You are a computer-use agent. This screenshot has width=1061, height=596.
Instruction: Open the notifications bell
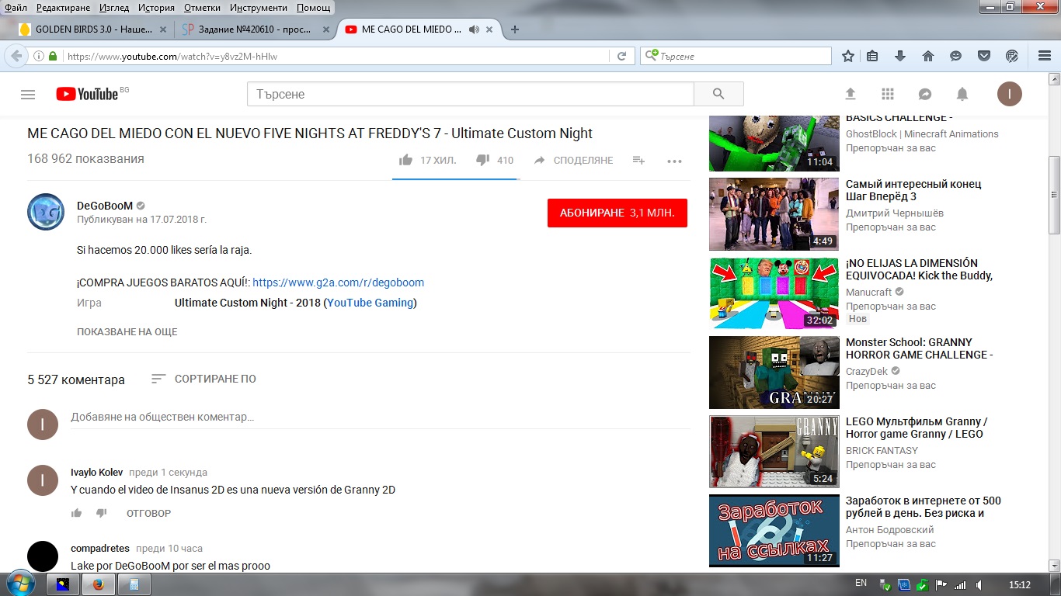point(962,94)
